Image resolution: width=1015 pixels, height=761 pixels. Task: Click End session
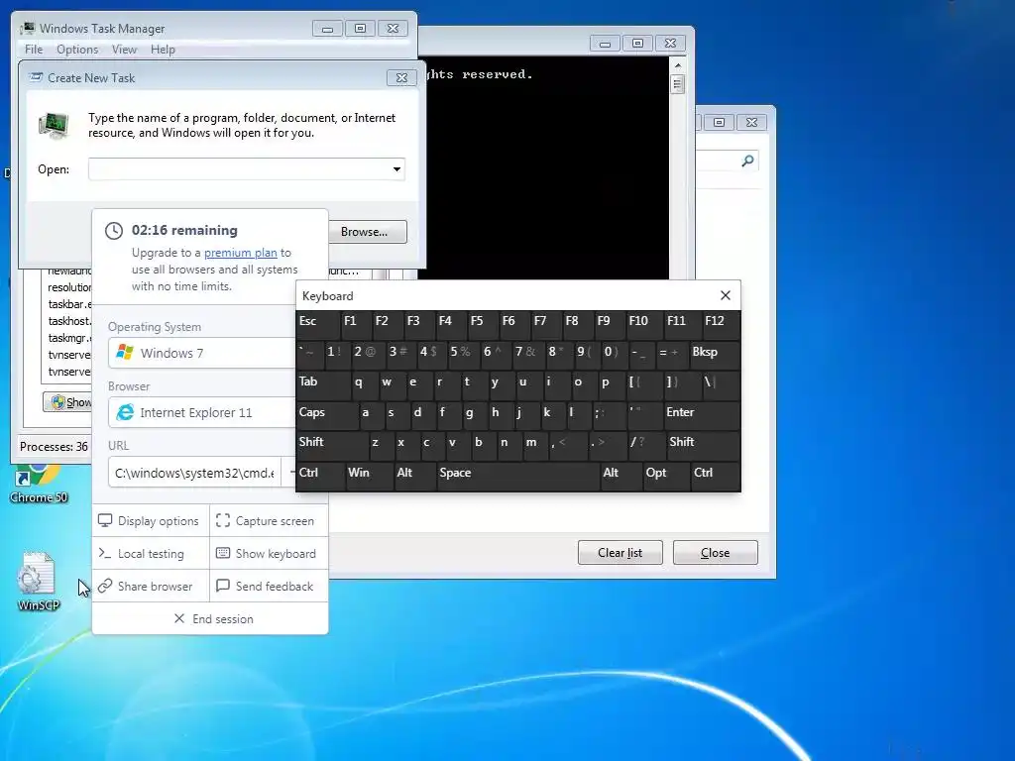tap(210, 618)
